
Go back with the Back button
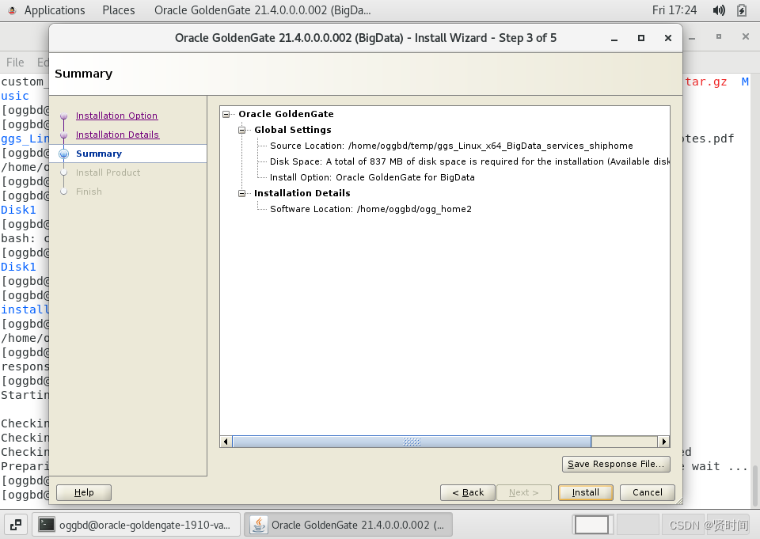468,492
